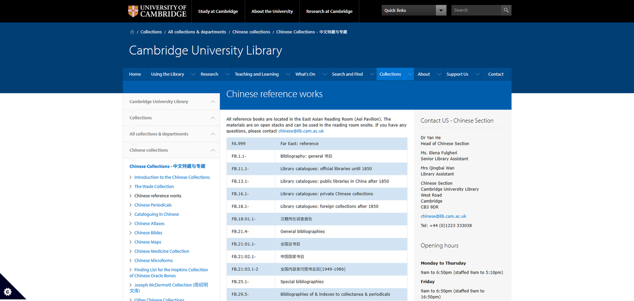
Task: Expand the About menu arrow
Action: tap(439, 74)
